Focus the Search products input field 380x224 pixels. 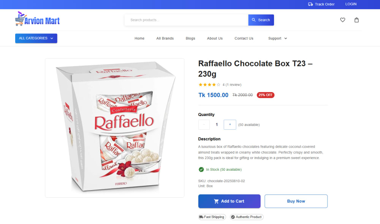pos(186,20)
